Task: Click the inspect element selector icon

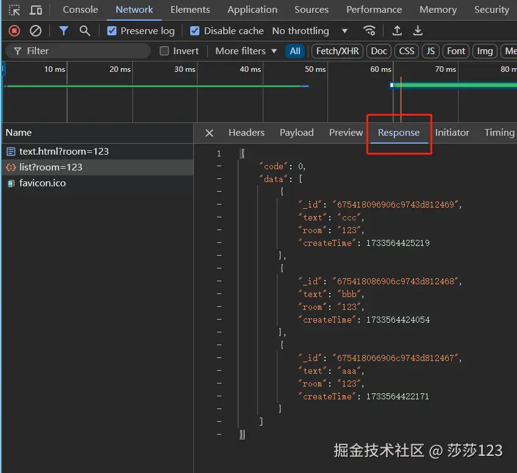Action: [14, 10]
